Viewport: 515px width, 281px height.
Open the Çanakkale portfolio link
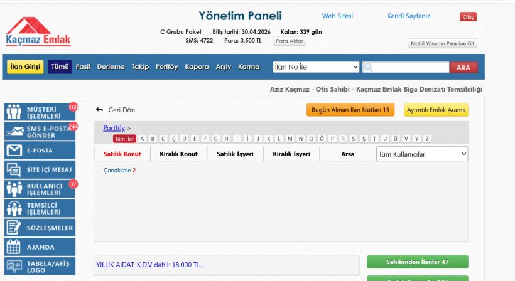[117, 170]
